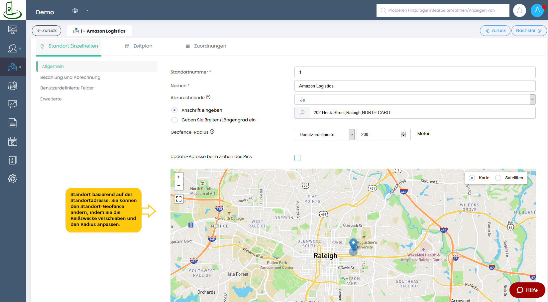Open the dashboard monitor icon in sidebar
Image resolution: width=548 pixels, height=302 pixels.
[x=13, y=30]
